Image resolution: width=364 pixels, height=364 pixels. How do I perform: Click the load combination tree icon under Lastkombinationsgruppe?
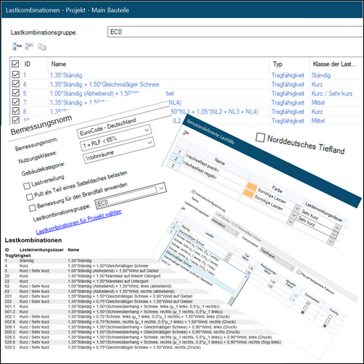coord(17,46)
